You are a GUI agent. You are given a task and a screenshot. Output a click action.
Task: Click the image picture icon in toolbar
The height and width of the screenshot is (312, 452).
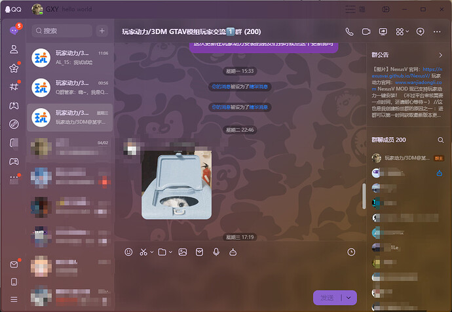(183, 252)
